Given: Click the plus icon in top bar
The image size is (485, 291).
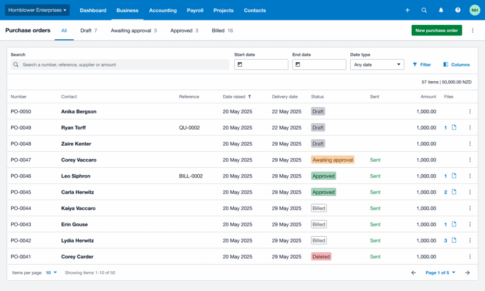Looking at the screenshot, I should click(407, 10).
